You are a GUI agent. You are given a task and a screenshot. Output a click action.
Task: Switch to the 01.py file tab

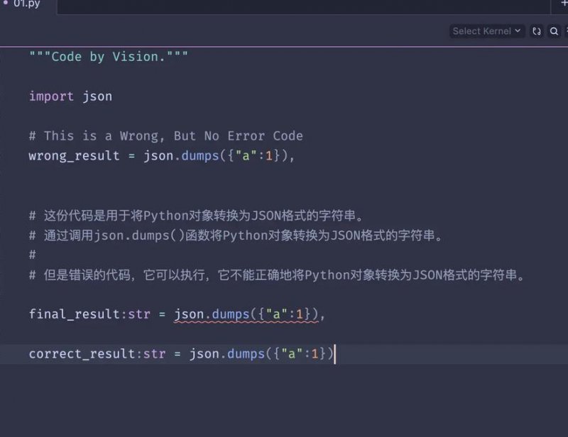[x=26, y=4]
